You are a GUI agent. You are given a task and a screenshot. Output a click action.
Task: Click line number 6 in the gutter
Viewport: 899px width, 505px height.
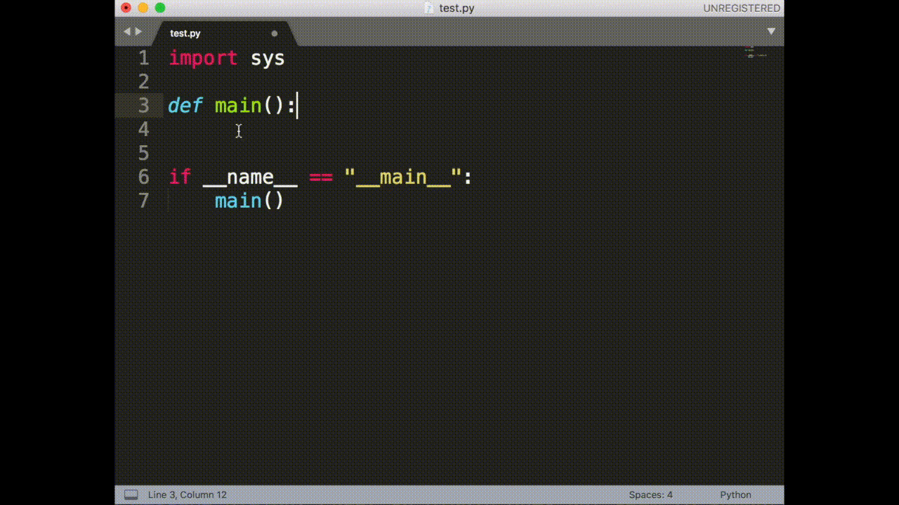tap(143, 177)
